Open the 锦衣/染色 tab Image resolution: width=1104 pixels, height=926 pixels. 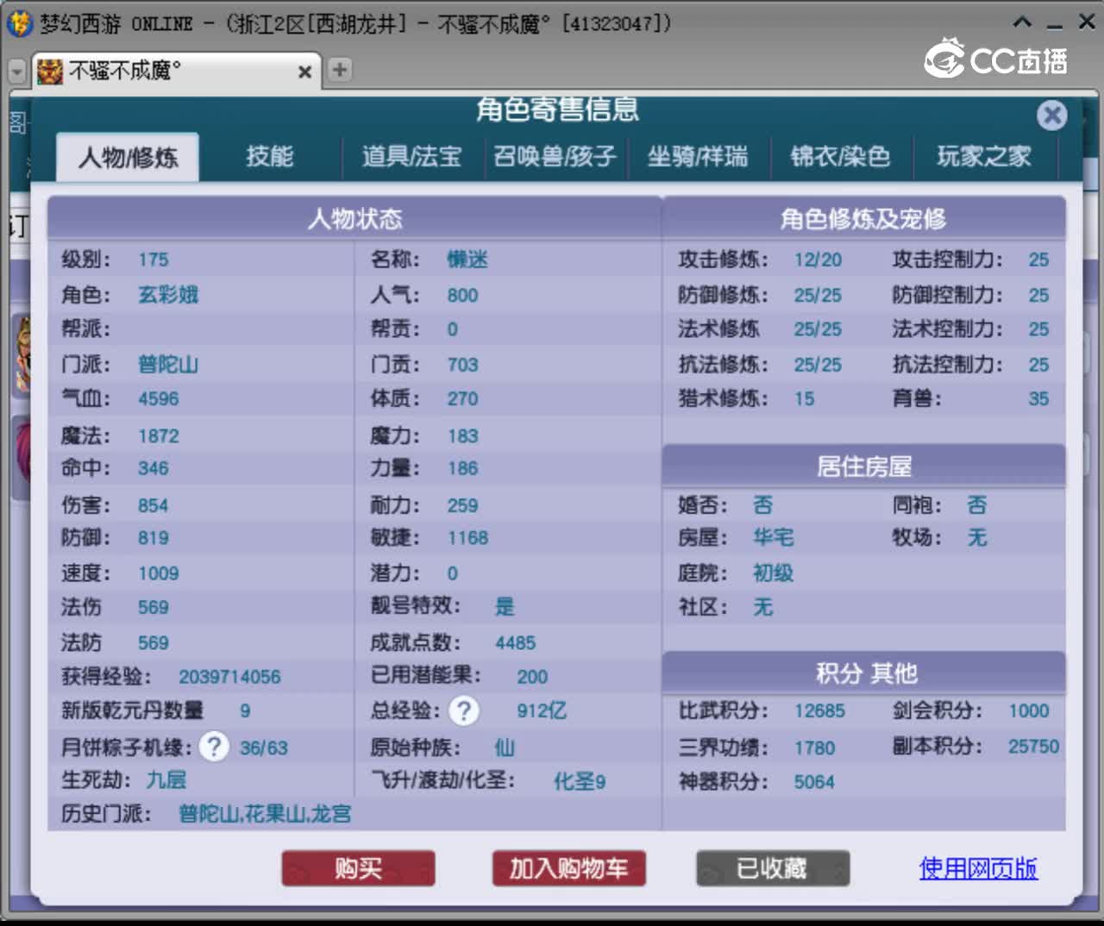[x=840, y=156]
